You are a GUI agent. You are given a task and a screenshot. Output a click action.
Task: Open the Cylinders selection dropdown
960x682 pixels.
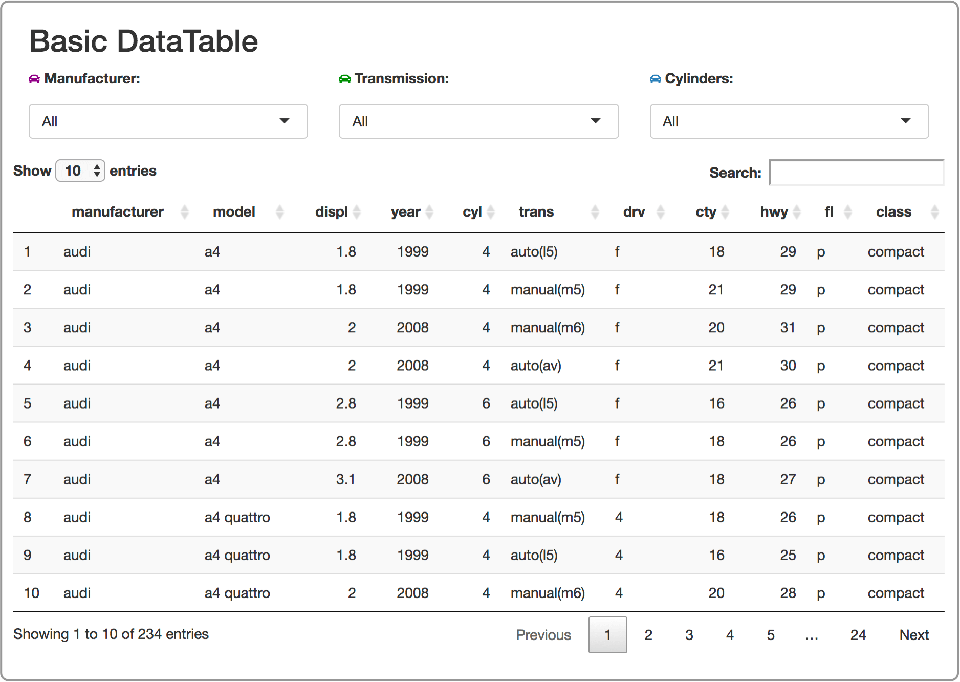pos(789,121)
